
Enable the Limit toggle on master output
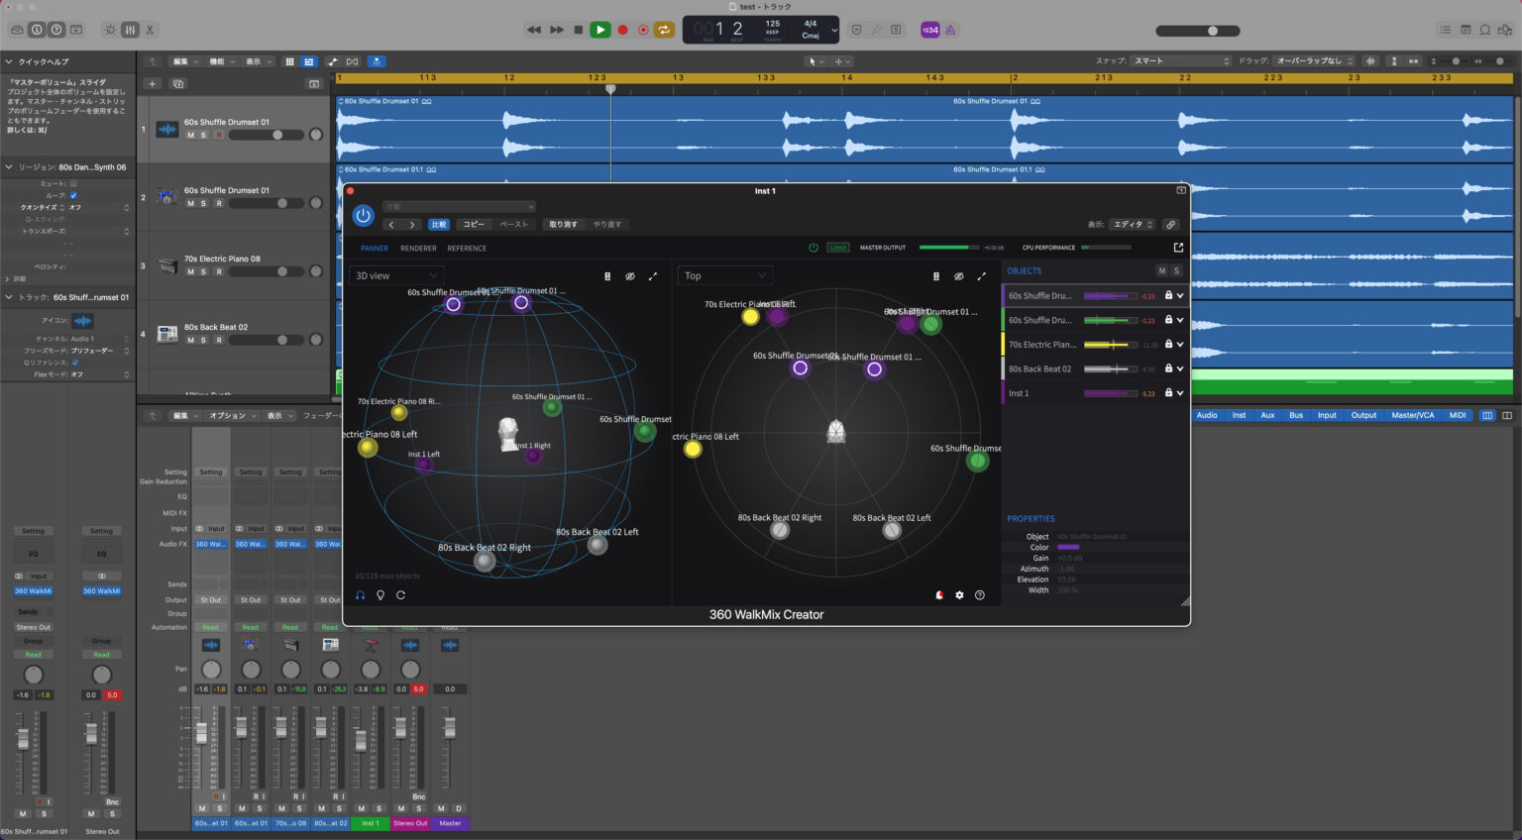(x=837, y=247)
